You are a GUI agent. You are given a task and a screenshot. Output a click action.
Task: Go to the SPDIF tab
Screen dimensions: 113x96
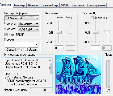[x=65, y=5]
